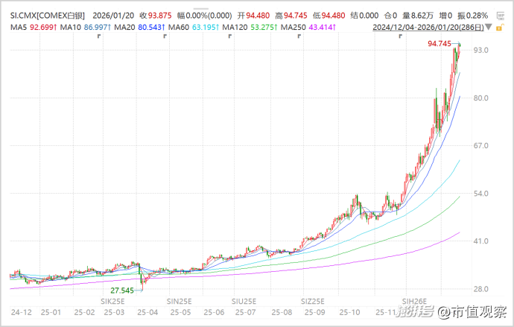Screen dimensions: 514x327
Task: Click the 27.545 low price label
Action: (123, 289)
